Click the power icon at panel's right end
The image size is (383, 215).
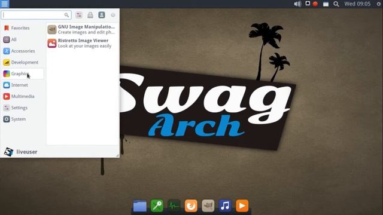[x=379, y=4]
